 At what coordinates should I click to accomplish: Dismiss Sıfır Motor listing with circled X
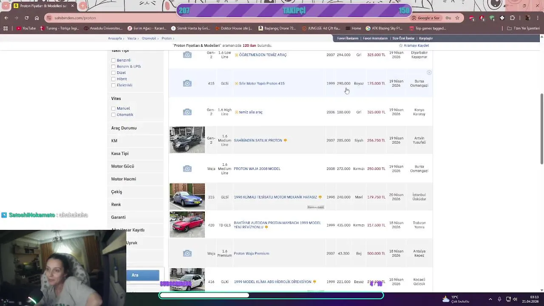429,73
